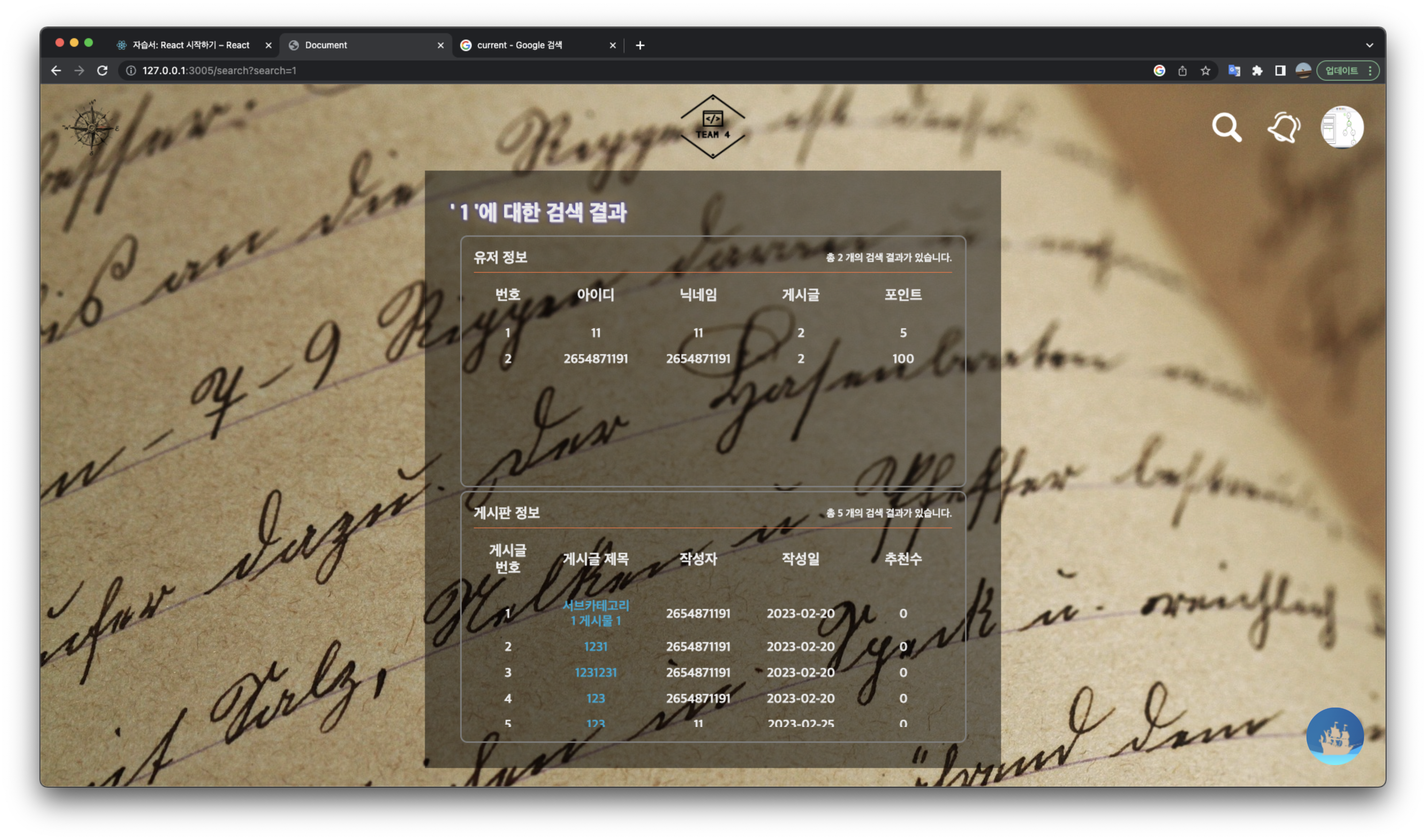Click the compass icon at top left
1426x840 pixels.
[x=92, y=127]
